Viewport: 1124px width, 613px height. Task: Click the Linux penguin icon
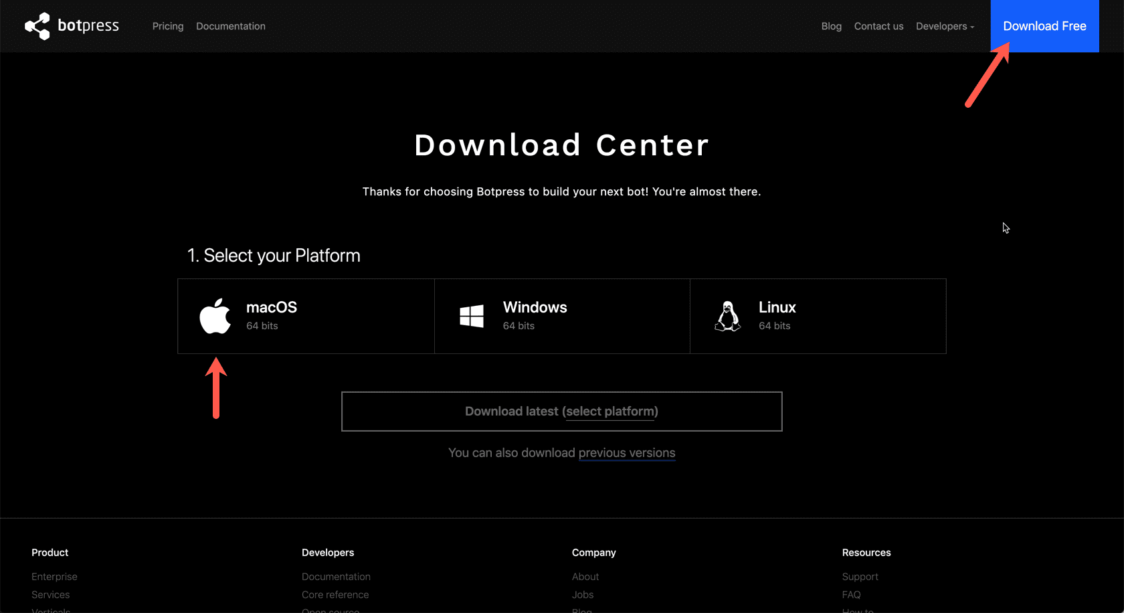(x=728, y=316)
